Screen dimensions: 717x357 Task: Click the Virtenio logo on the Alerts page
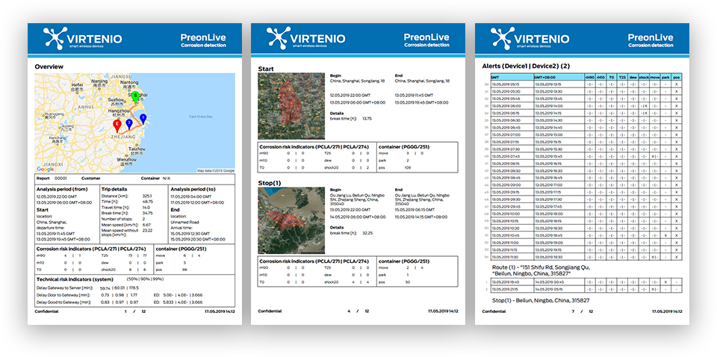click(x=530, y=38)
